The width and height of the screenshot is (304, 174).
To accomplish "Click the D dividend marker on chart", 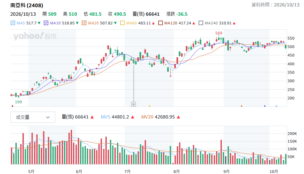I will point(133,104).
